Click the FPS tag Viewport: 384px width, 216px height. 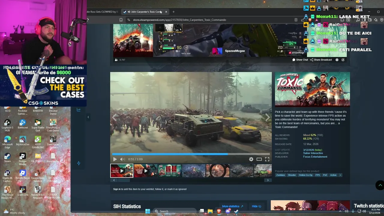click(x=318, y=175)
